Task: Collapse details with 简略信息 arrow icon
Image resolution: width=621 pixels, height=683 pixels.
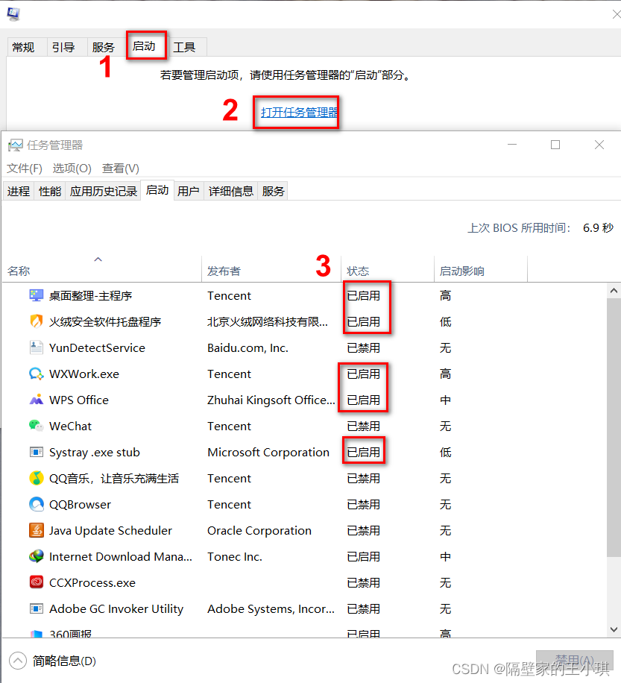Action: click(x=18, y=661)
